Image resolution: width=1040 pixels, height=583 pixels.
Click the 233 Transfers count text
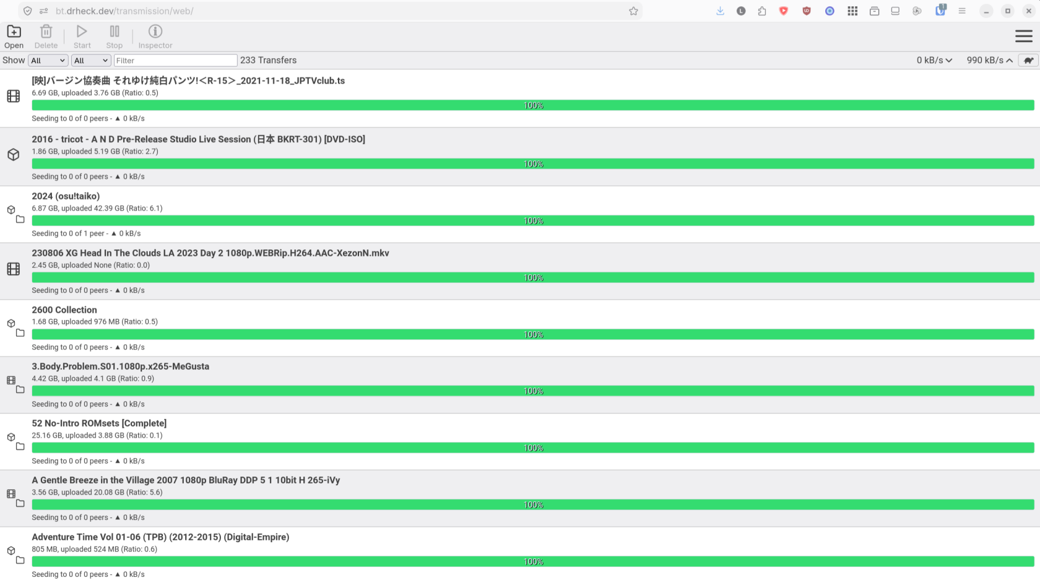269,60
